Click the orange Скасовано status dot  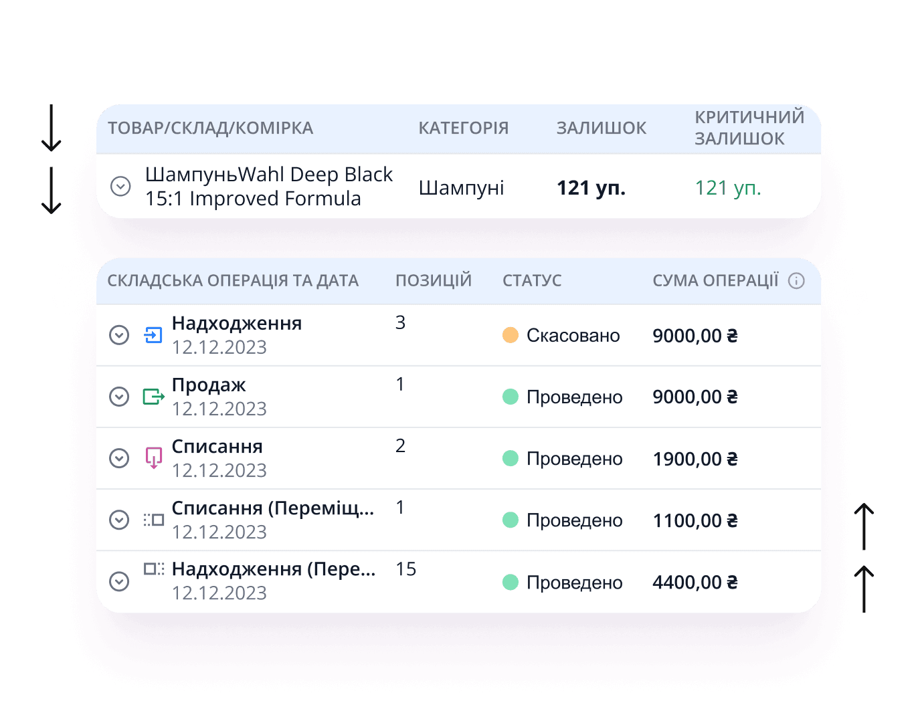511,335
